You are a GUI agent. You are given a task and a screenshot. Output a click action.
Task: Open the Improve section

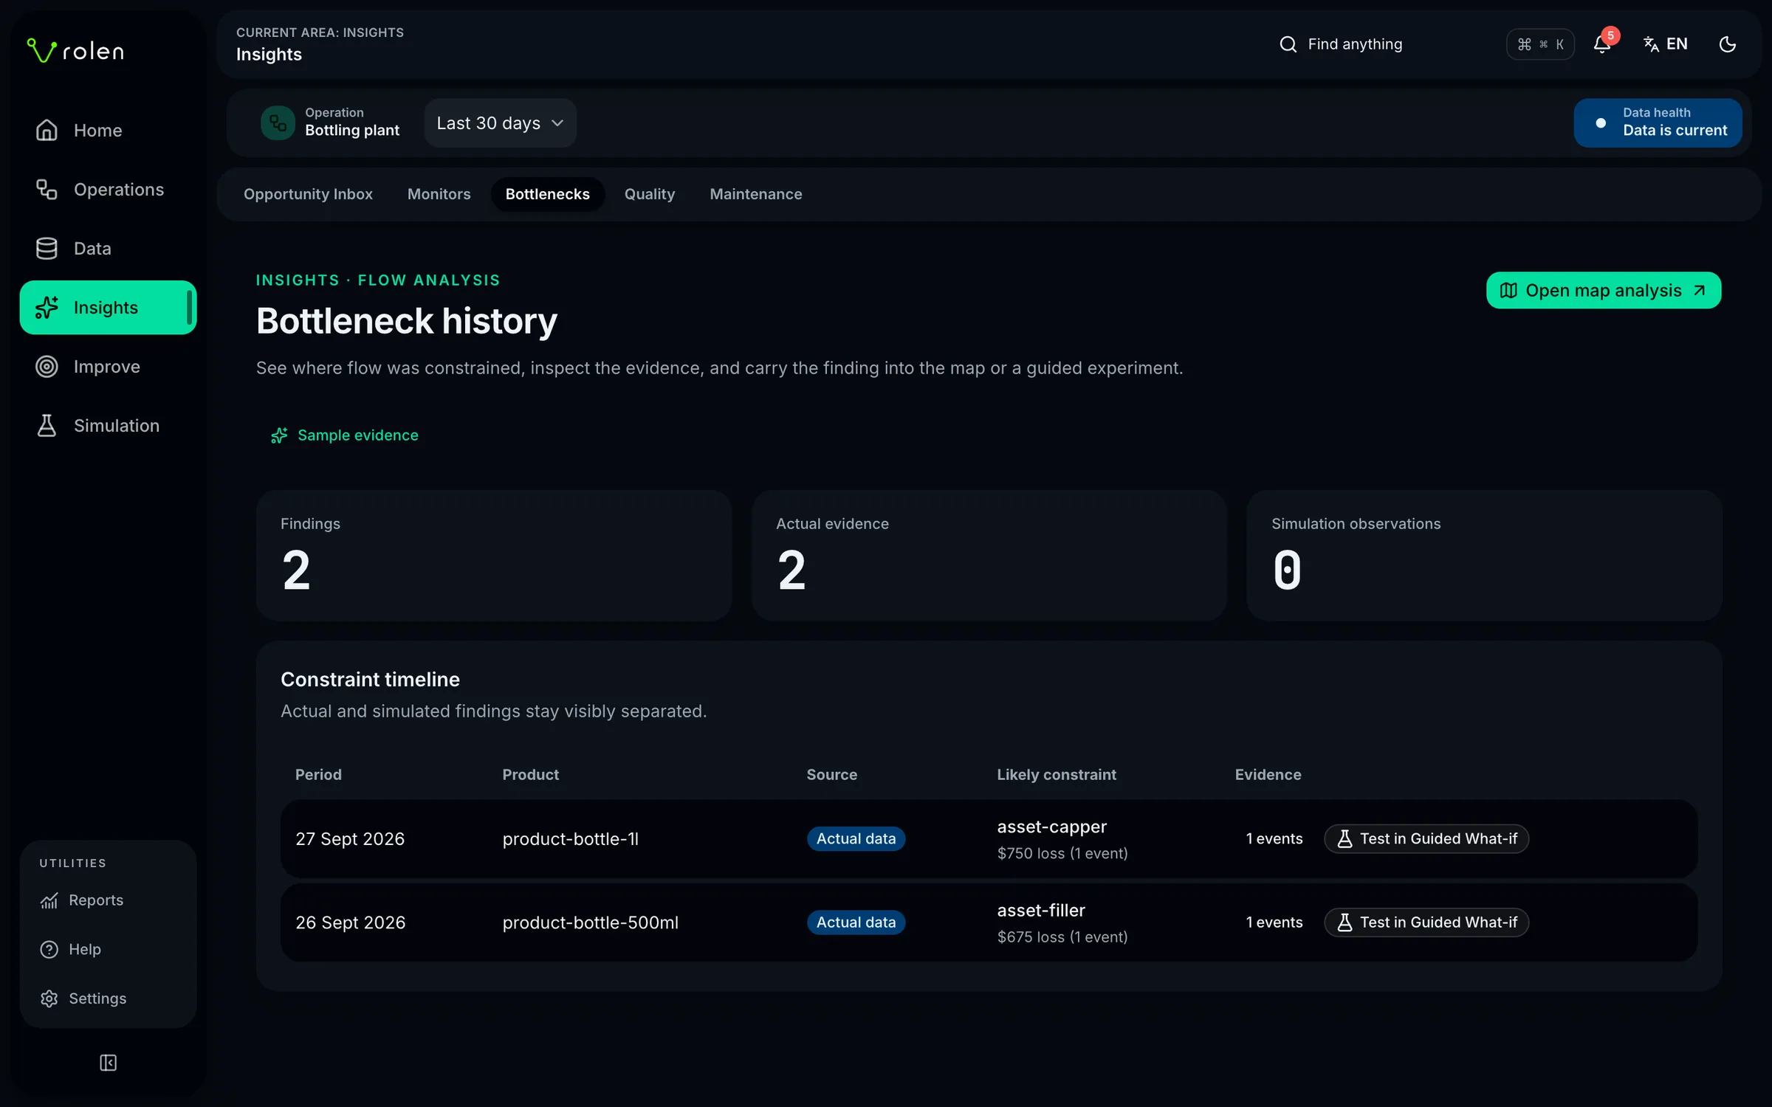click(x=108, y=367)
